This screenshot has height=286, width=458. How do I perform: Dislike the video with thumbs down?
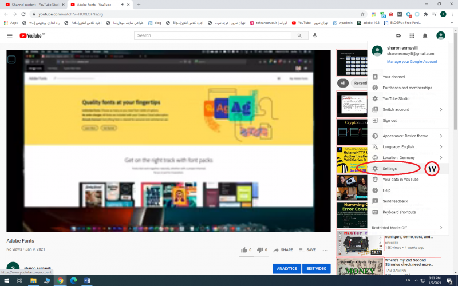pyautogui.click(x=260, y=250)
